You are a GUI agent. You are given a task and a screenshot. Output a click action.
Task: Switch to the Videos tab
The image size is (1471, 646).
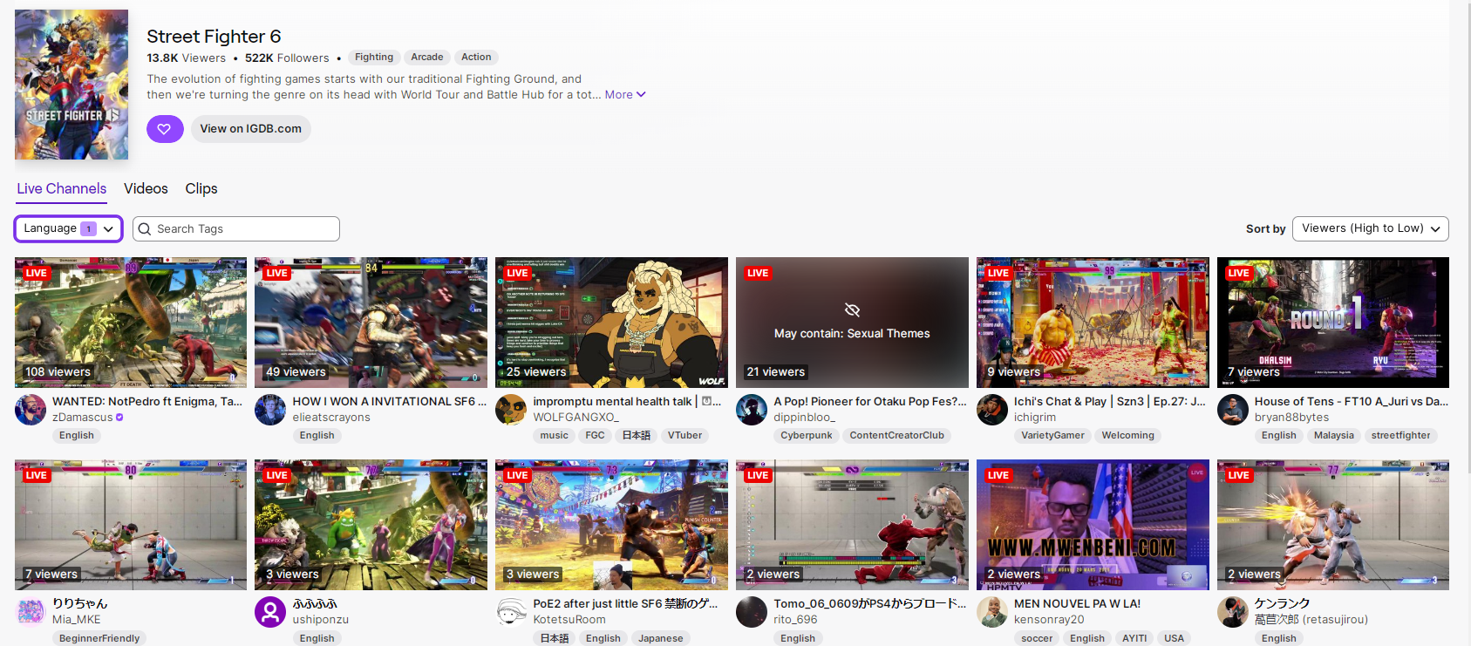tap(146, 189)
